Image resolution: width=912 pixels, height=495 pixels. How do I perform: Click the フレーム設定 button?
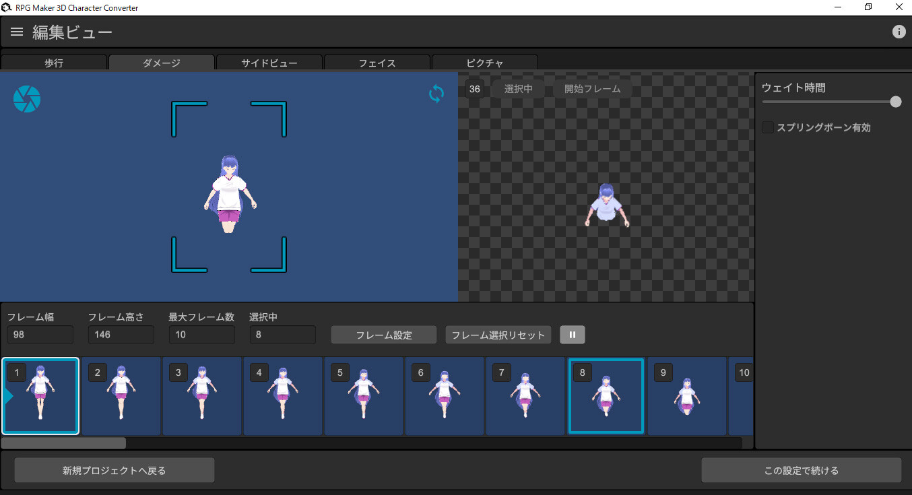(x=383, y=335)
